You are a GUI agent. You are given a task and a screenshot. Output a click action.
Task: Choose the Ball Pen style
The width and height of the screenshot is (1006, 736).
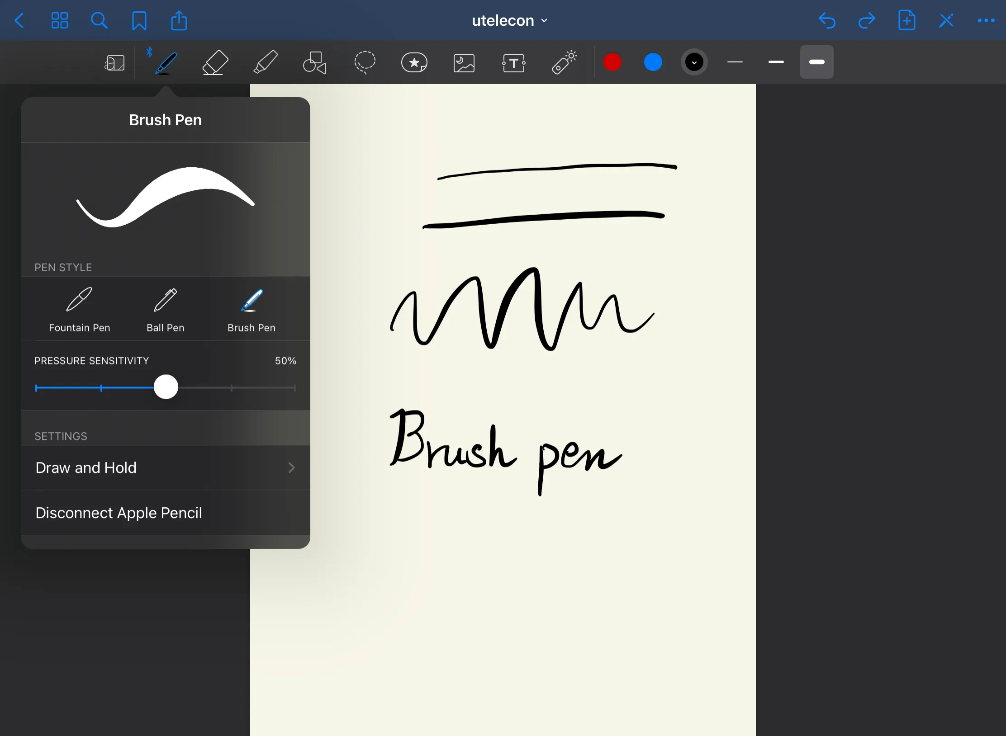(166, 310)
